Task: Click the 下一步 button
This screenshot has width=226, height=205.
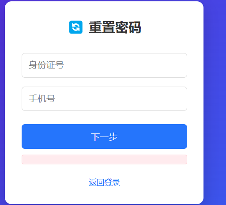Action: point(104,137)
